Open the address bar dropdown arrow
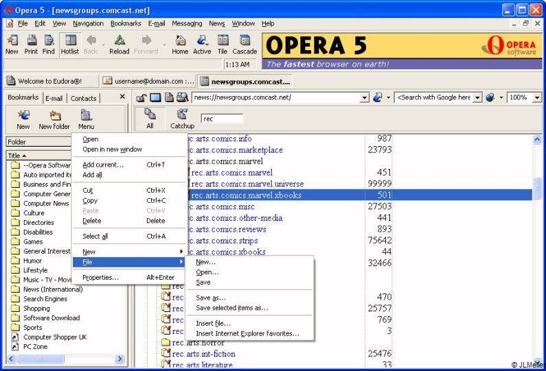This screenshot has width=546, height=371. pos(364,97)
